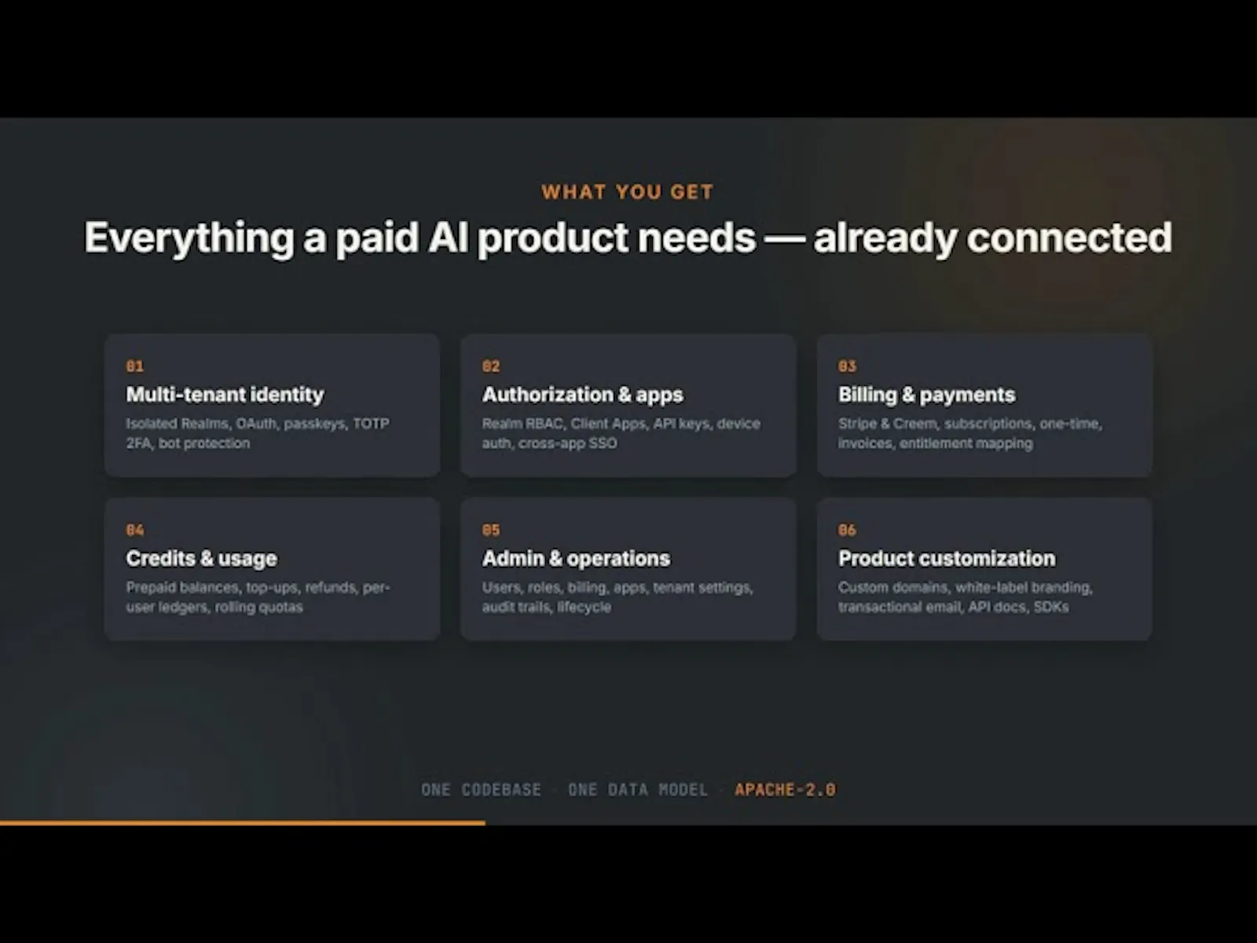
Task: Click the orange number 01 label
Action: [135, 366]
